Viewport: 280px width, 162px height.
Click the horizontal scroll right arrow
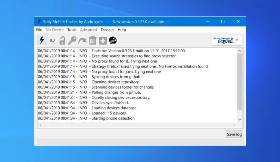pos(234,125)
